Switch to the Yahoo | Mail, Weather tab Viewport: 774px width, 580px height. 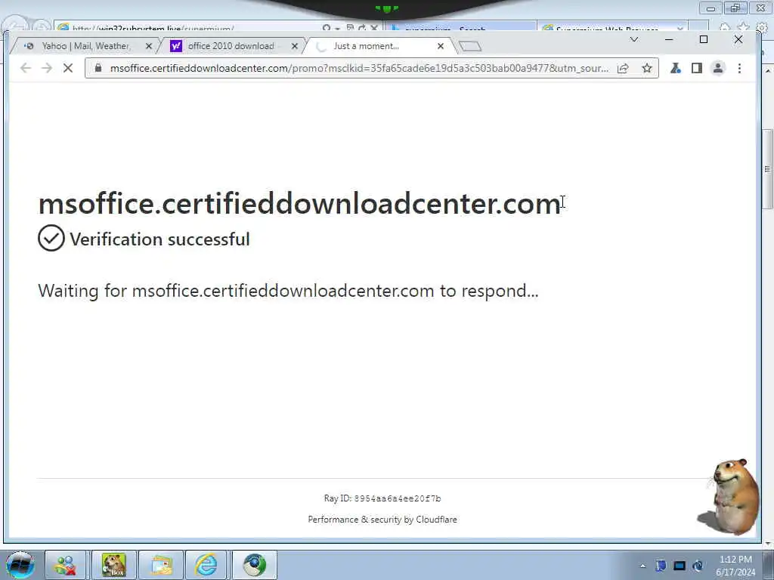coord(85,46)
